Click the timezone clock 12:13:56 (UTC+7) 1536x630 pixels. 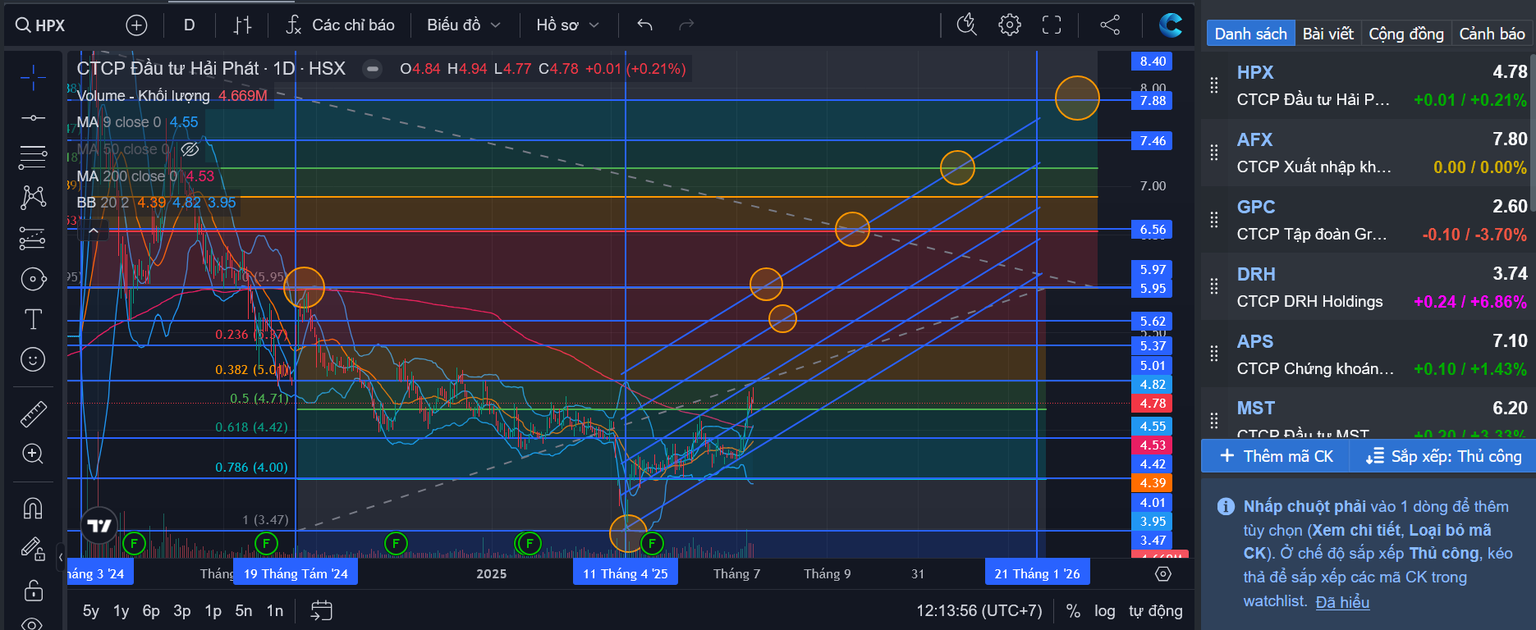(x=979, y=611)
